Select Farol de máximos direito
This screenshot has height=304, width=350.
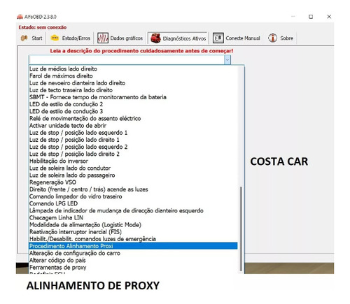133,76
